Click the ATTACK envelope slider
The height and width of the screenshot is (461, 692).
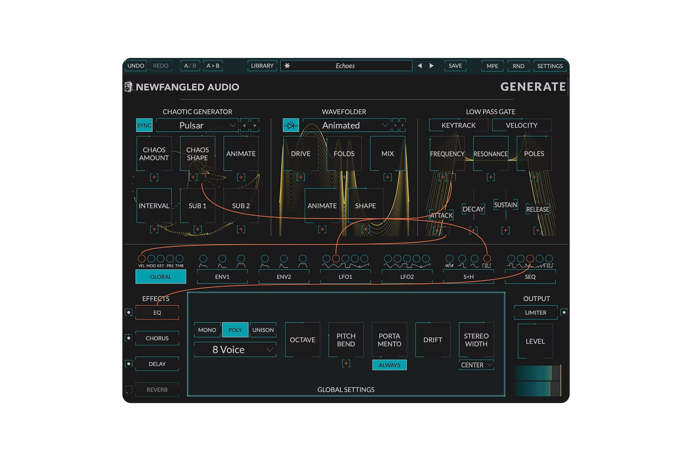click(x=441, y=215)
